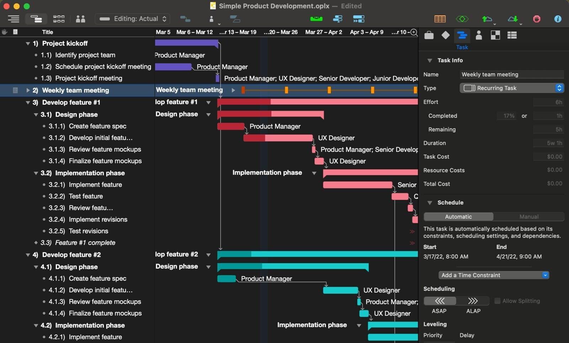Select the purple Project kickoff Gantt bar

tap(187, 43)
